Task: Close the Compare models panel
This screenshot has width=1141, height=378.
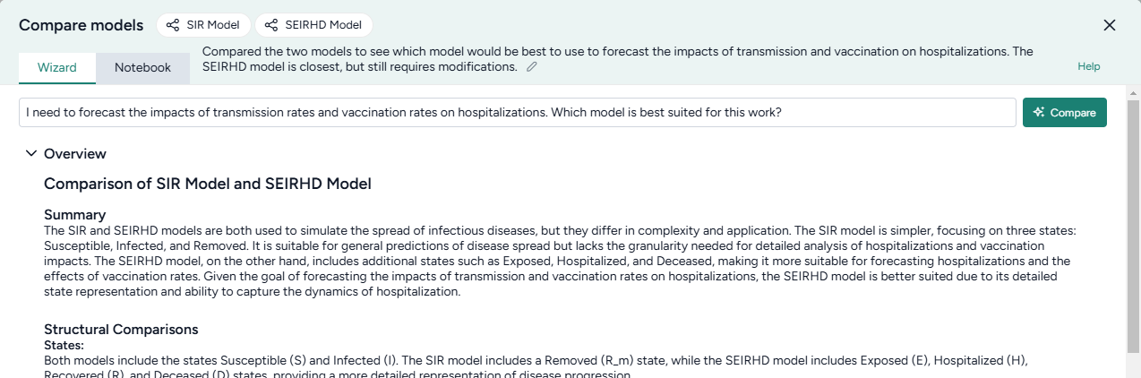Action: click(1110, 25)
